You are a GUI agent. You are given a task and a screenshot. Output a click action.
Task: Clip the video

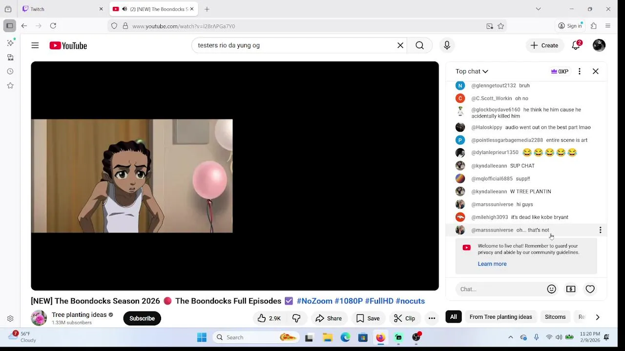405,318
